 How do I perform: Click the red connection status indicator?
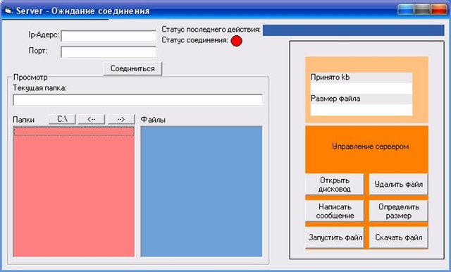click(237, 41)
